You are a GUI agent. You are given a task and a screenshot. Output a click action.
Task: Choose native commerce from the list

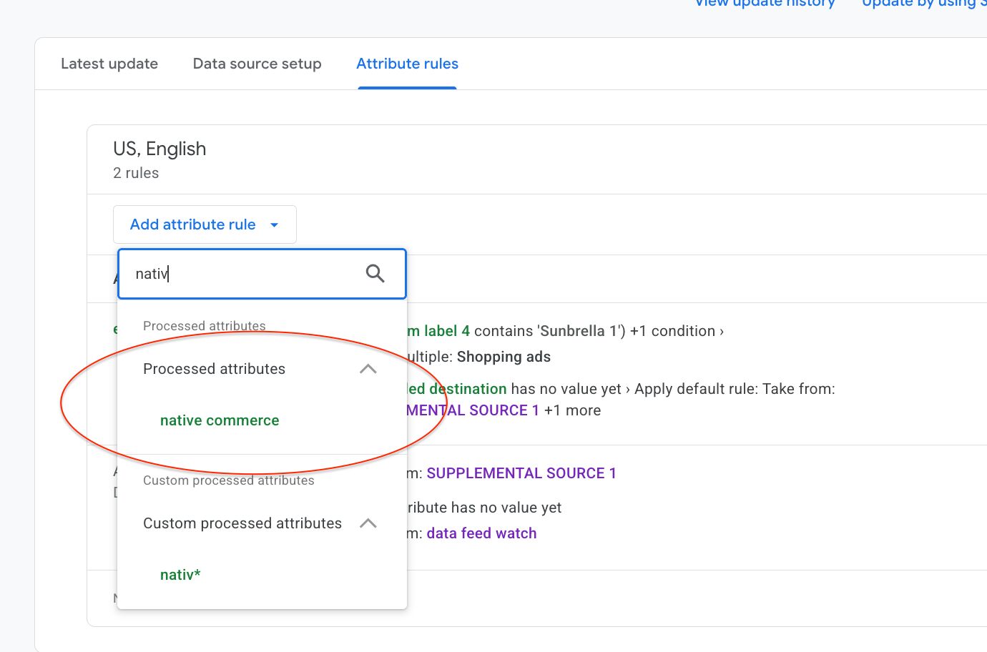pos(220,420)
